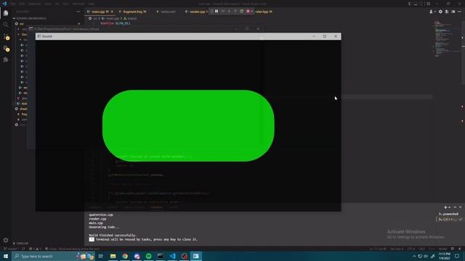Click the debug launch configuration status item
Image resolution: width=465 pixels, height=261 pixels.
coord(72,249)
